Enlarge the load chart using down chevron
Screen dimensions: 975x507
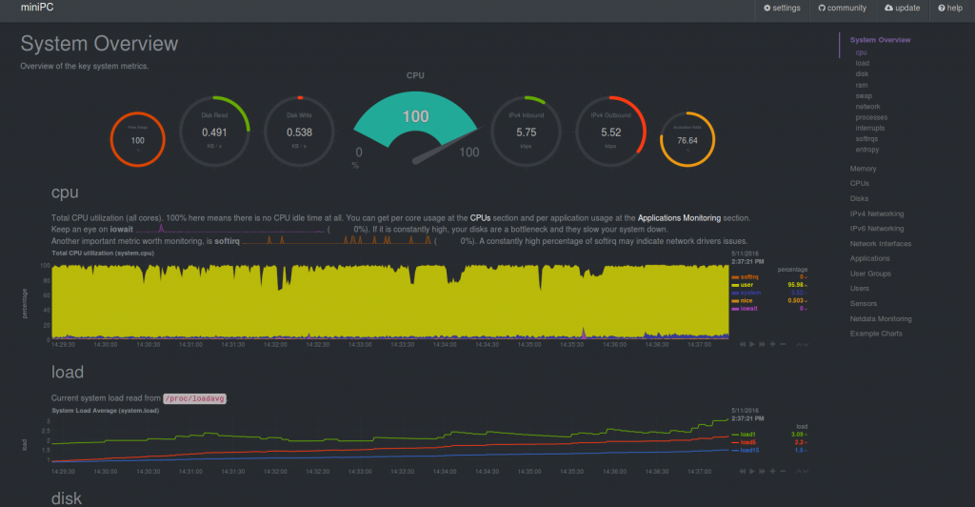click(x=806, y=472)
